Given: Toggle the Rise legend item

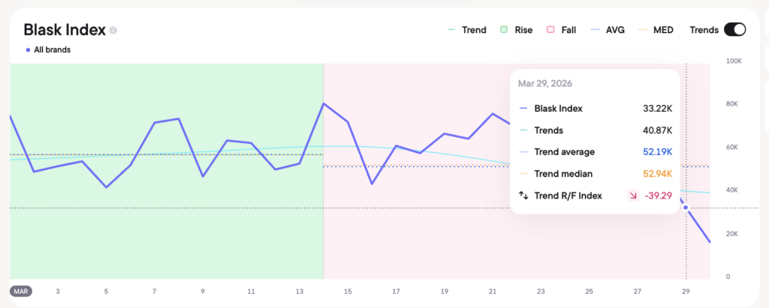Looking at the screenshot, I should click(515, 30).
